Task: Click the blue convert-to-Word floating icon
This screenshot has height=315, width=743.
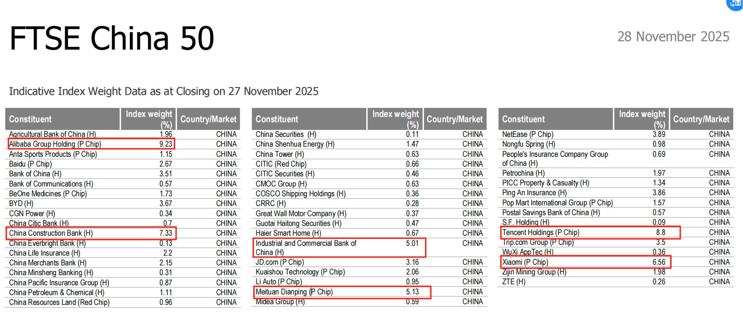Action: point(734,4)
